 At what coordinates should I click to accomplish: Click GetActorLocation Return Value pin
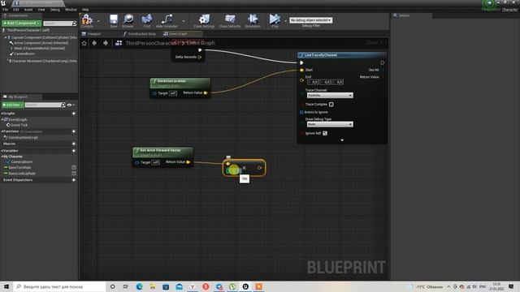tap(206, 92)
